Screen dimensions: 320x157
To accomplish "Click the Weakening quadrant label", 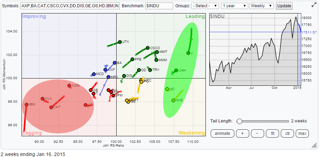I will tap(192, 133).
